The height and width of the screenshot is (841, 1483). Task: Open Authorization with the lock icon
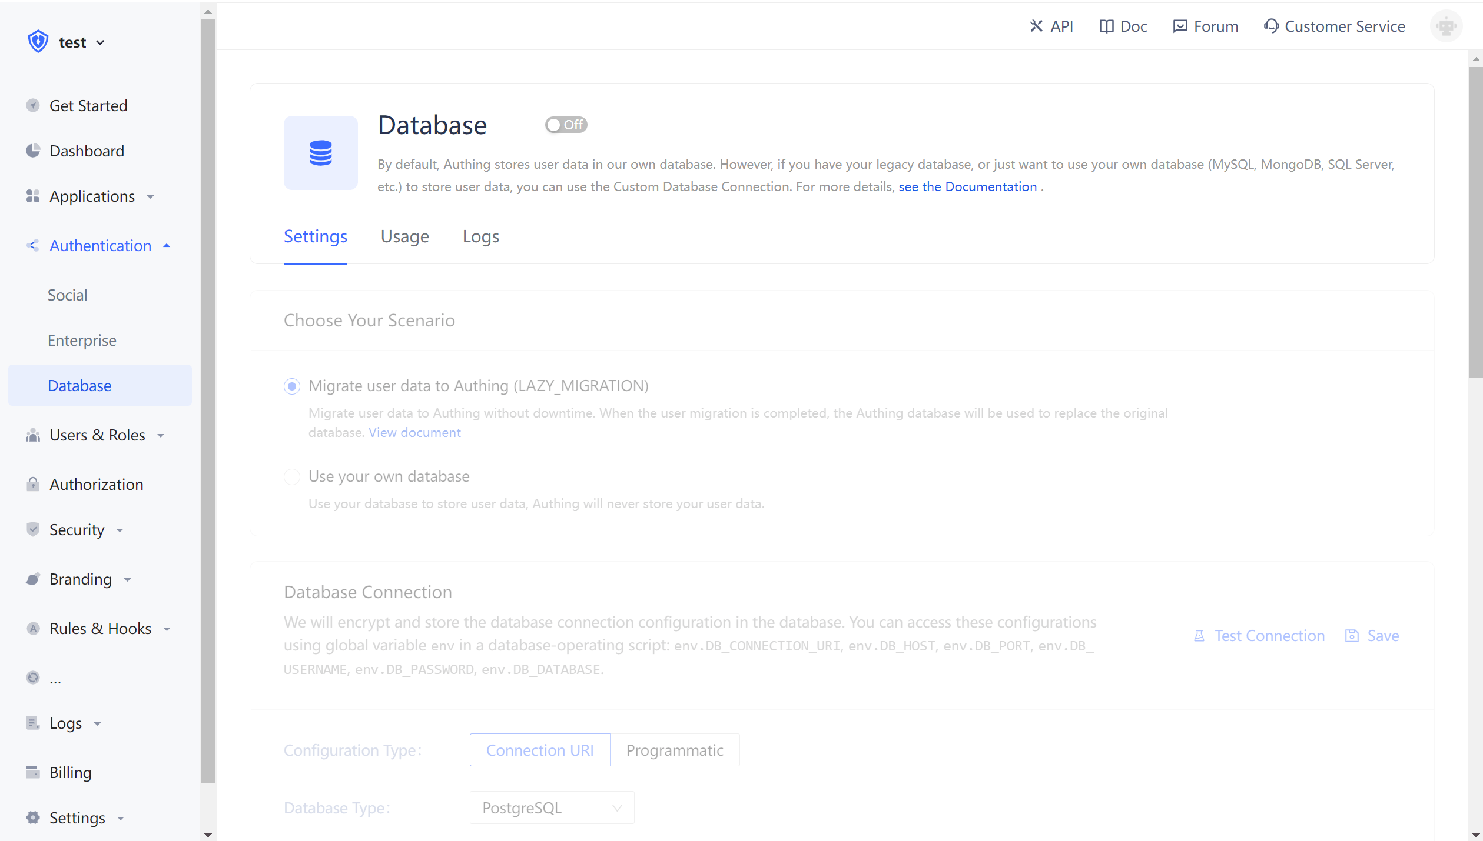tap(33, 484)
